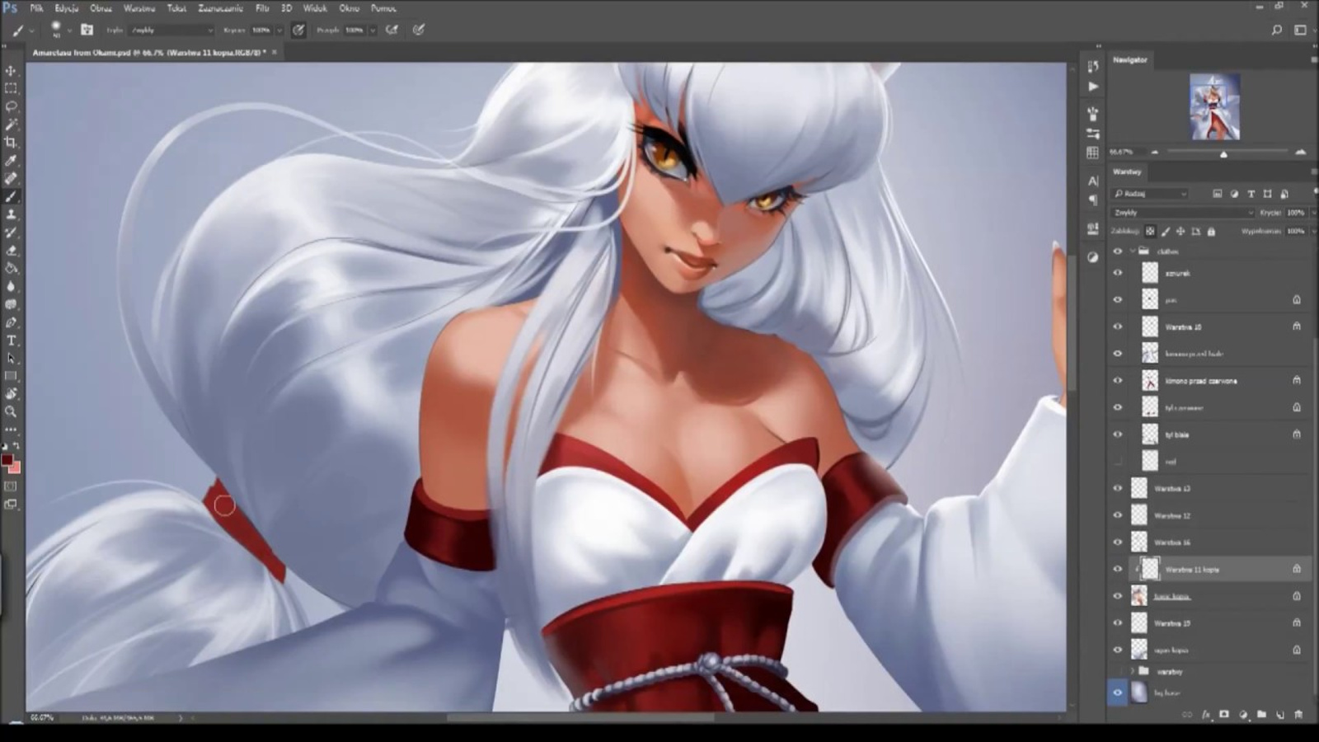Open the brush mode (Tryb) dropdown
Screen dimensions: 1319x742
[171, 30]
